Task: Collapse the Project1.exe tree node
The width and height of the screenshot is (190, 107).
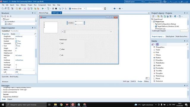Action: click(152, 22)
